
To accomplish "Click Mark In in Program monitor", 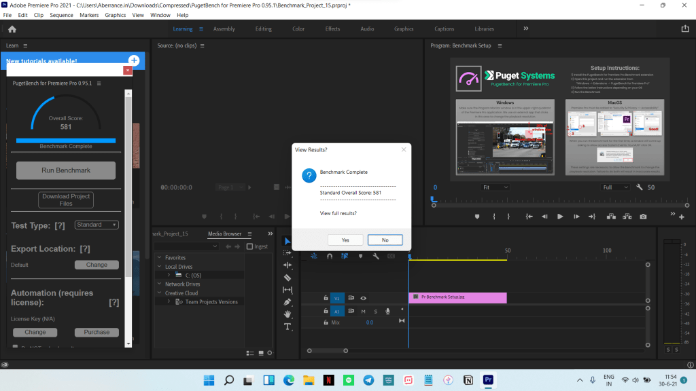I will click(x=494, y=217).
